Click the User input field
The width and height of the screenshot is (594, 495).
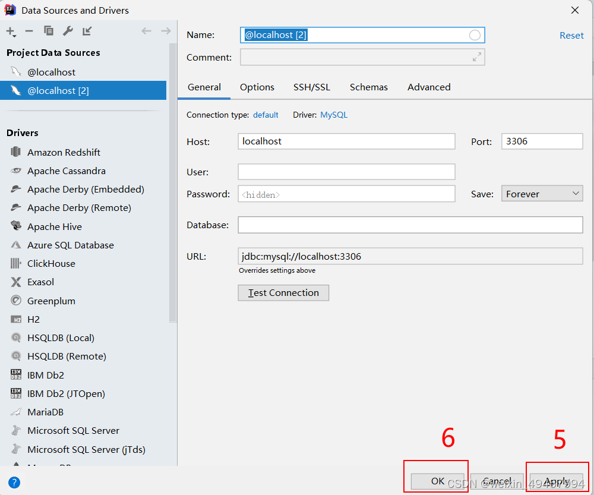point(347,172)
